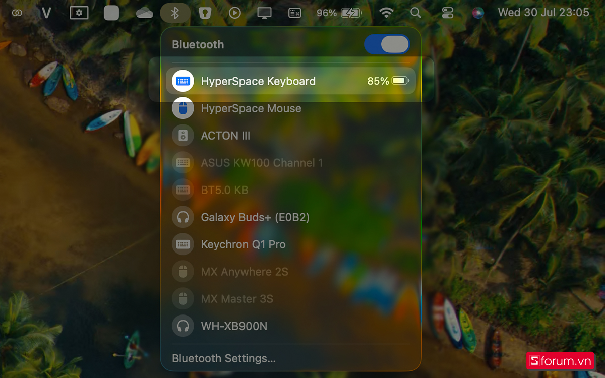Select BT5.0 KB device name
Image resolution: width=605 pixels, height=378 pixels.
[x=224, y=190]
